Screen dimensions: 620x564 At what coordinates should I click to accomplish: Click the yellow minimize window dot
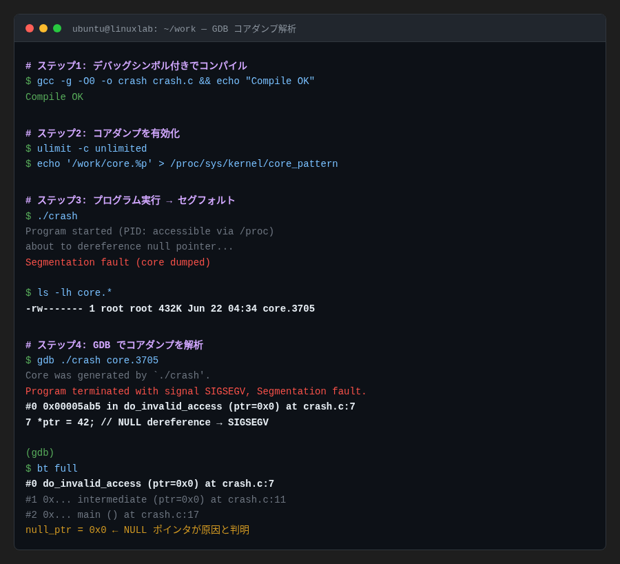click(x=43, y=28)
